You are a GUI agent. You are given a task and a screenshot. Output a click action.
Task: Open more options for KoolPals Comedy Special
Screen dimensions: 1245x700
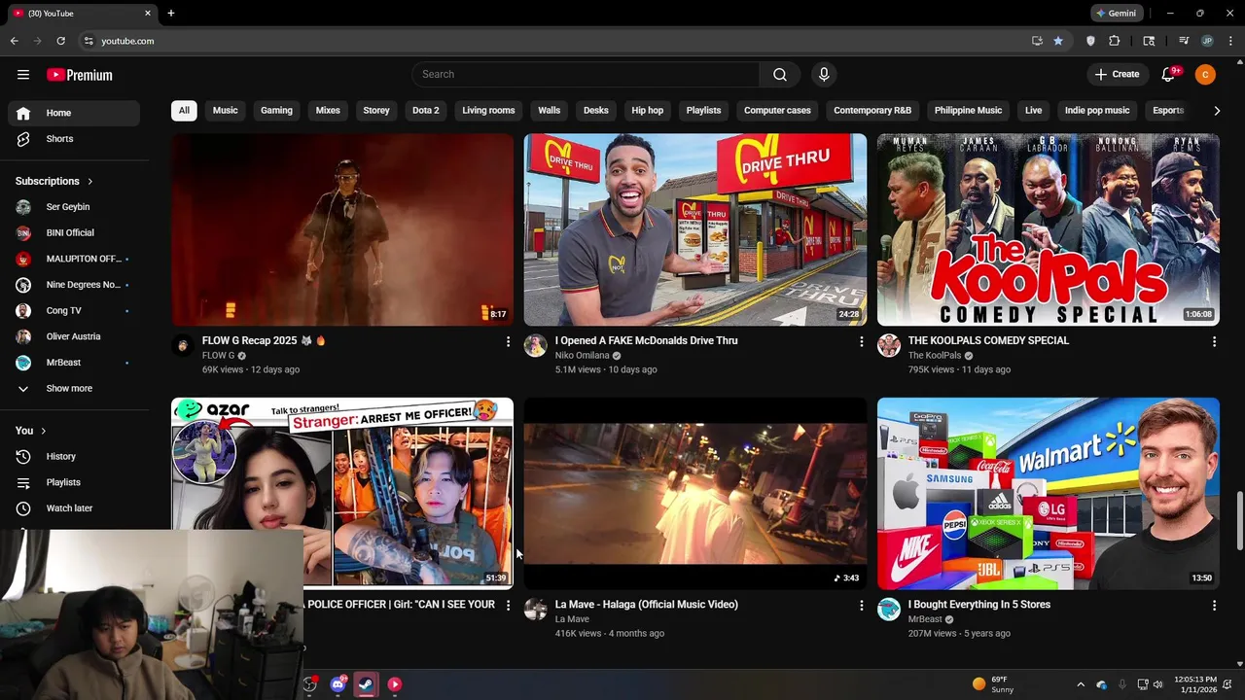click(1214, 341)
